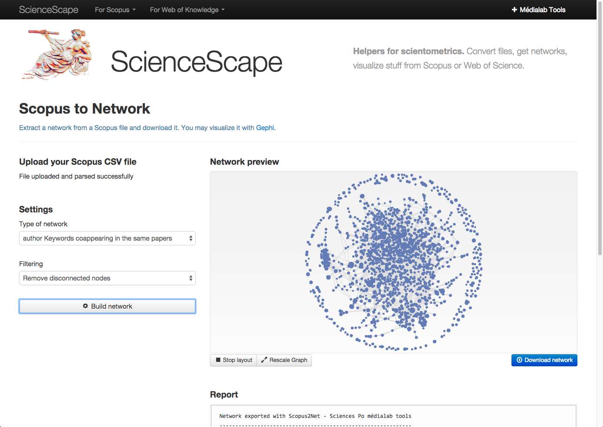Click the rescale arrows icon
This screenshot has height=427, width=603.
pos(264,360)
